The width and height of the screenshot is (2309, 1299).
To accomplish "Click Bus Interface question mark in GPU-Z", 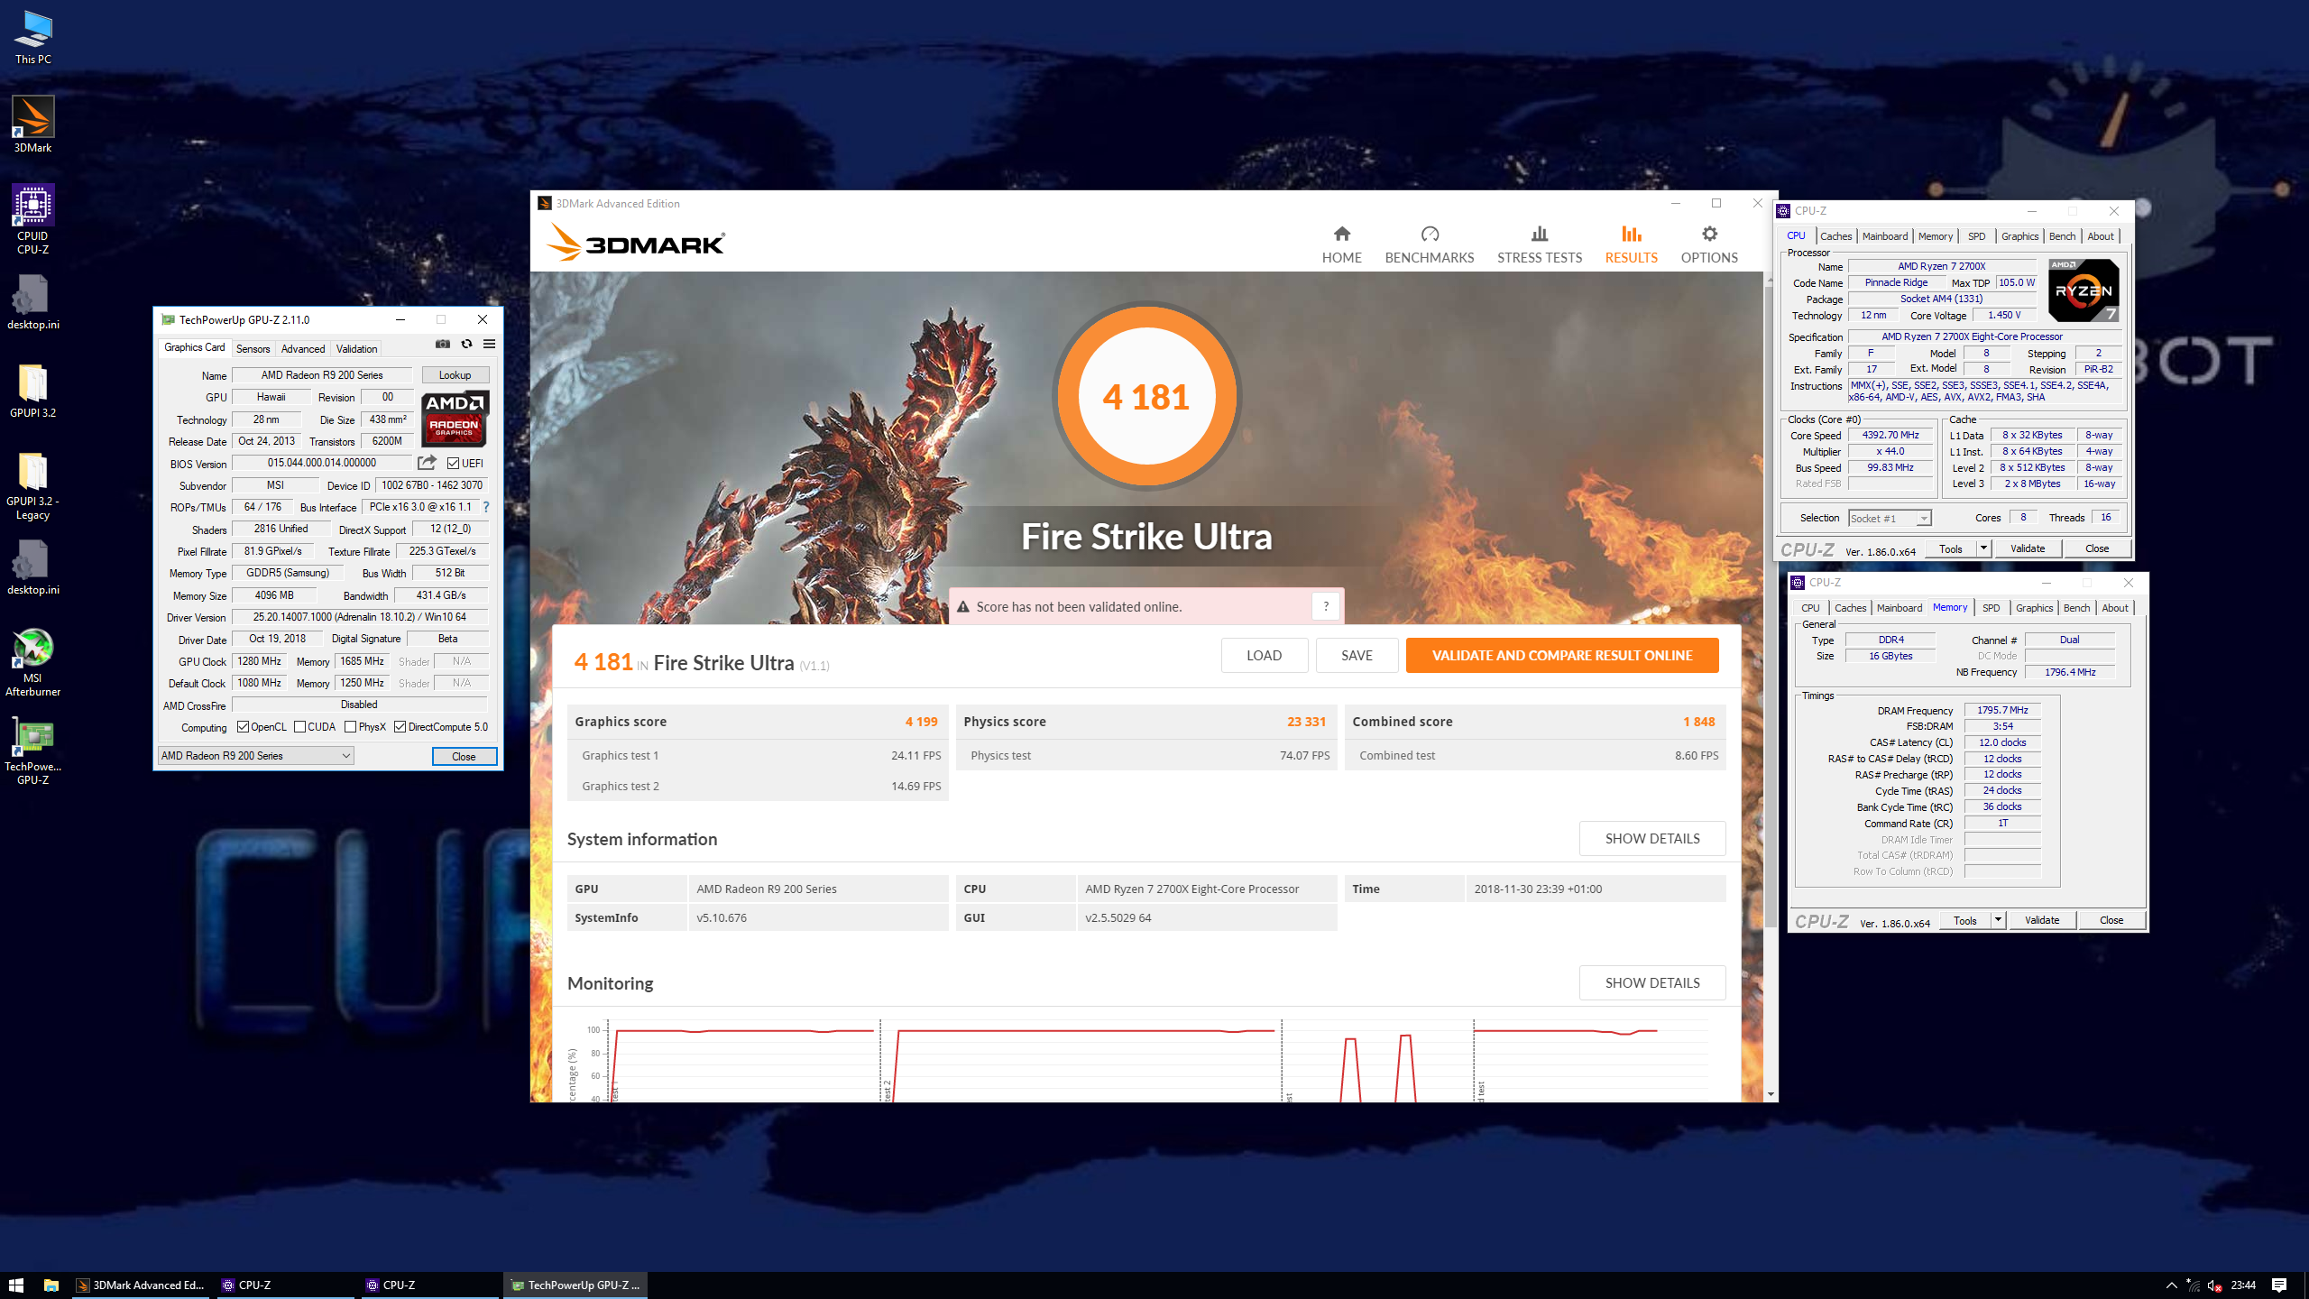I will [486, 507].
